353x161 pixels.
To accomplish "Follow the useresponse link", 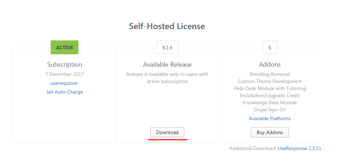I will coord(64,83).
